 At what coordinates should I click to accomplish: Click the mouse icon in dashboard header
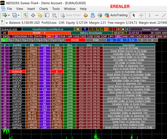point(85,29)
